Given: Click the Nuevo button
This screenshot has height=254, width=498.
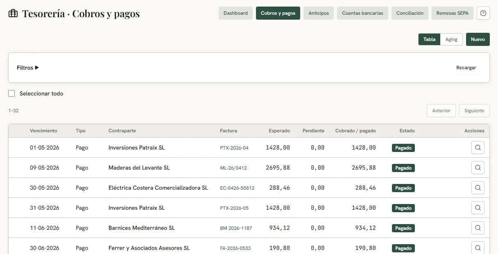Looking at the screenshot, I should point(478,39).
